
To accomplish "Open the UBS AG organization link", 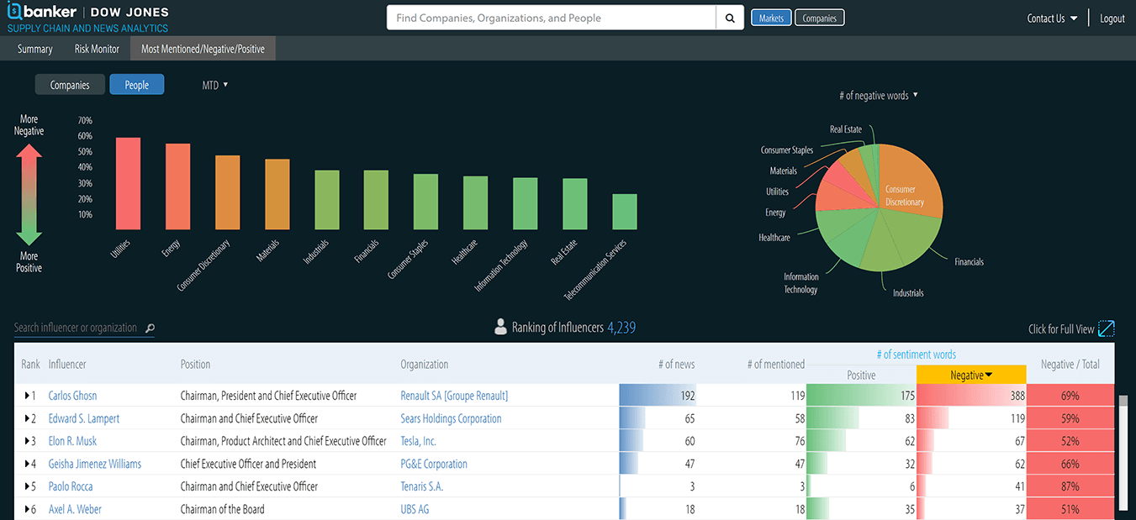I will tap(415, 509).
